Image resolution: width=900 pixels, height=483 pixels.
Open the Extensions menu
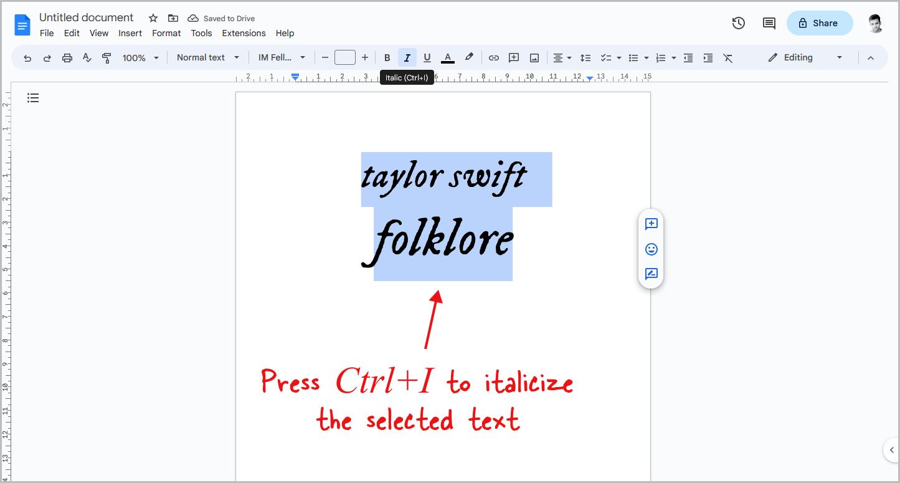tap(244, 33)
